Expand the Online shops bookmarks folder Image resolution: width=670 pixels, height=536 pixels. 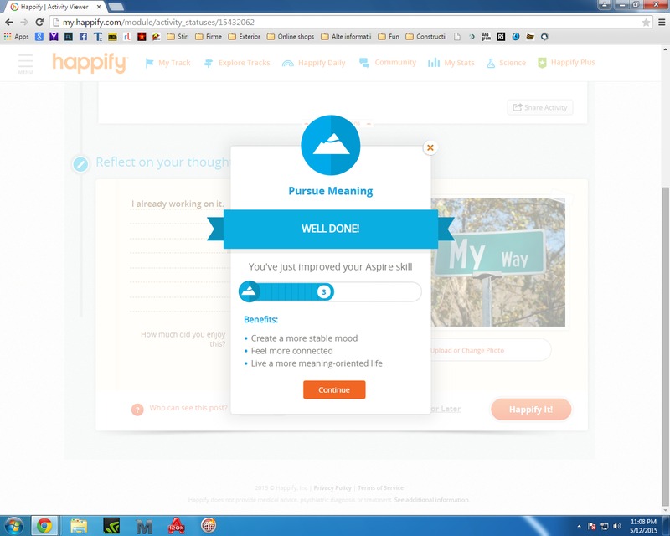(x=291, y=37)
